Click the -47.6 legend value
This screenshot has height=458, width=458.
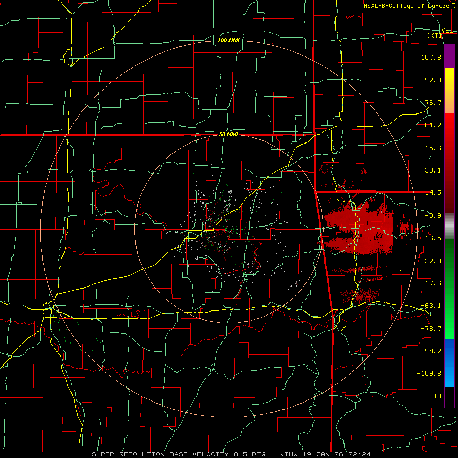pyautogui.click(x=431, y=283)
